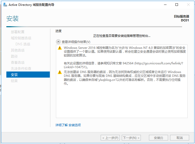This screenshot has width=195, height=144.
Task: Open the DNS 选项 step
Action: [23, 44]
